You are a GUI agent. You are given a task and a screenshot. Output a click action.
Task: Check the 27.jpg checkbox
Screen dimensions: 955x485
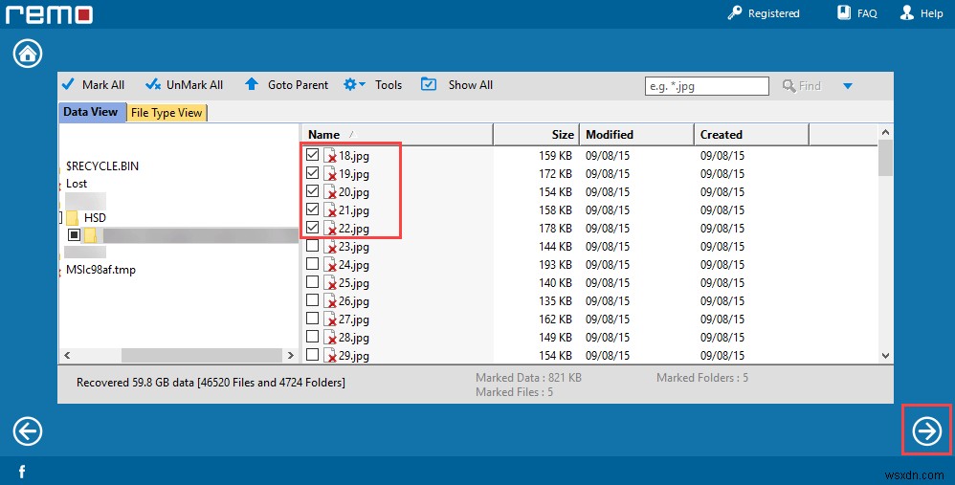tap(313, 319)
